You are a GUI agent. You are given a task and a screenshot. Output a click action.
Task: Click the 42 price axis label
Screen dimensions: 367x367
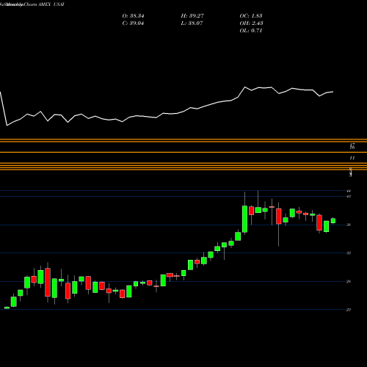pos(349,196)
